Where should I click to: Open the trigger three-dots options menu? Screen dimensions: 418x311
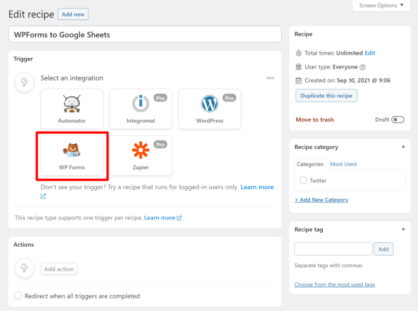click(x=270, y=78)
